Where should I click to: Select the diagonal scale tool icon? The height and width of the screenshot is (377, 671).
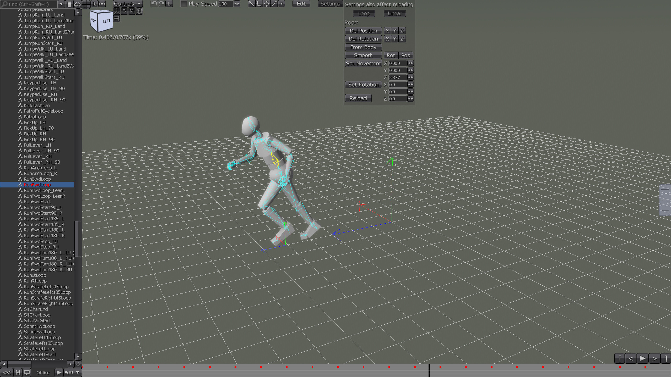click(x=274, y=4)
